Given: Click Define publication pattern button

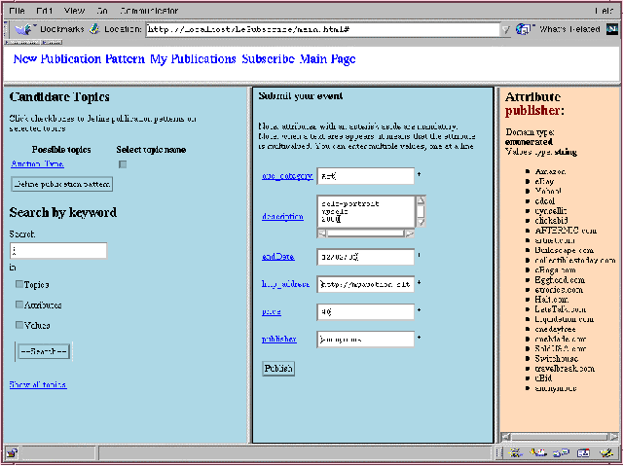Looking at the screenshot, I should [x=62, y=184].
